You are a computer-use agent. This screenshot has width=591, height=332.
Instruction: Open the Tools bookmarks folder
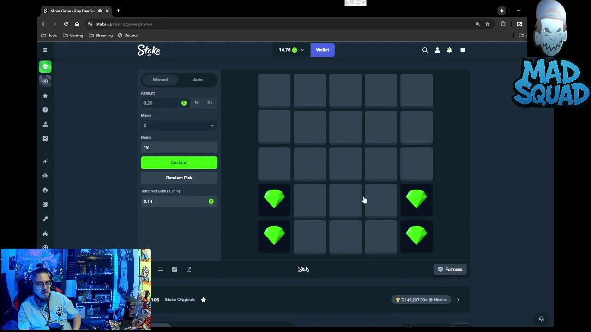49,35
